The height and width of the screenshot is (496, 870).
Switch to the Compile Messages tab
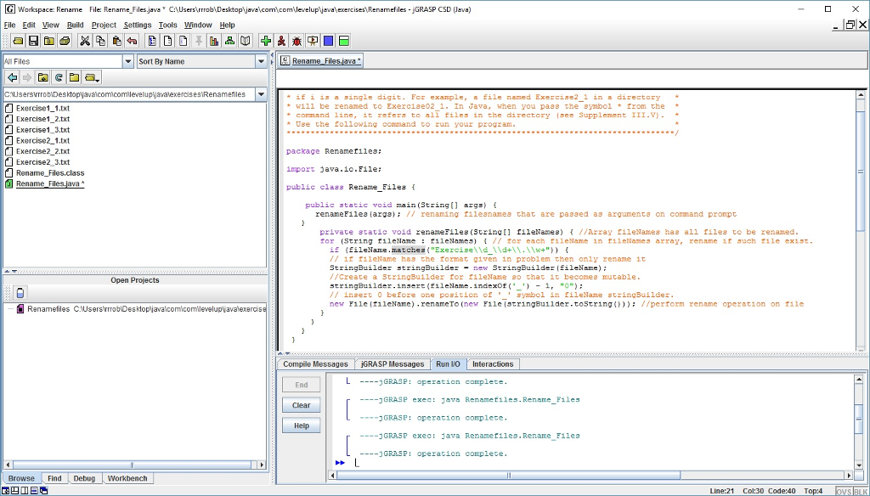[x=315, y=364]
